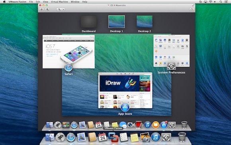Open Mission Control in the virtual machine's Dock
Viewport: 231px width, 145px height.
[x=66, y=125]
